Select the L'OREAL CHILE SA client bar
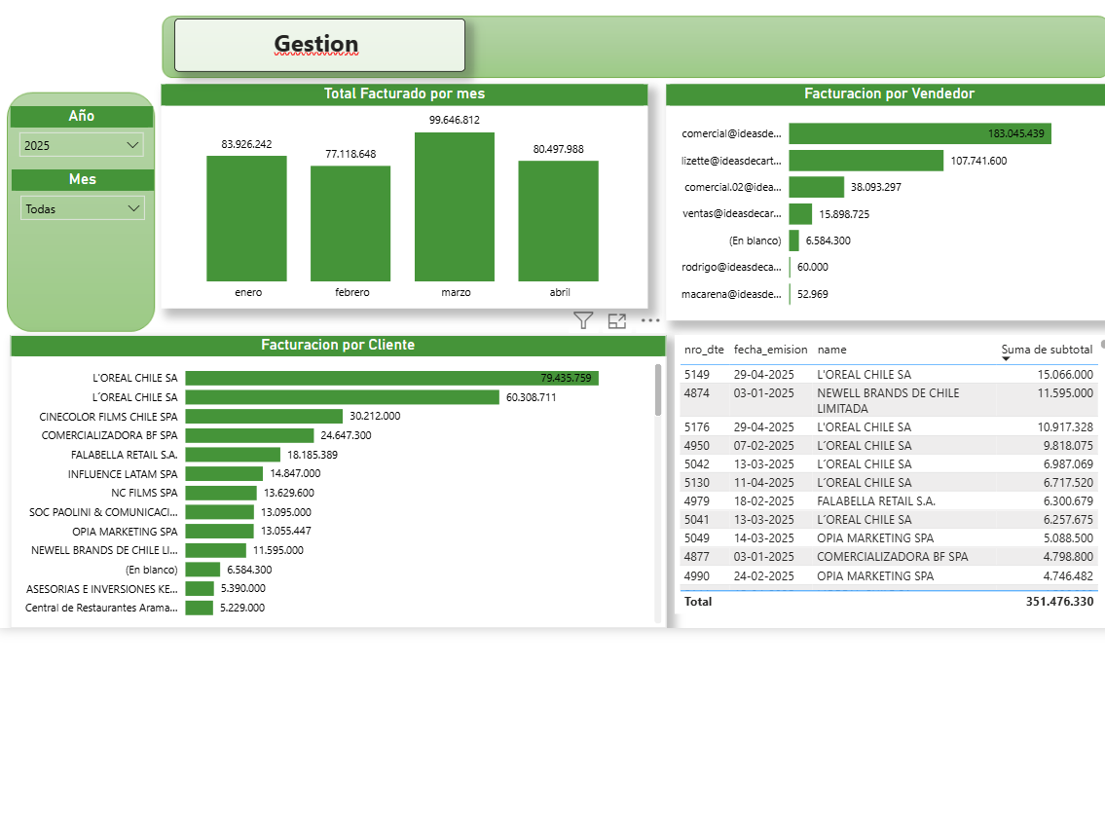 (x=389, y=378)
